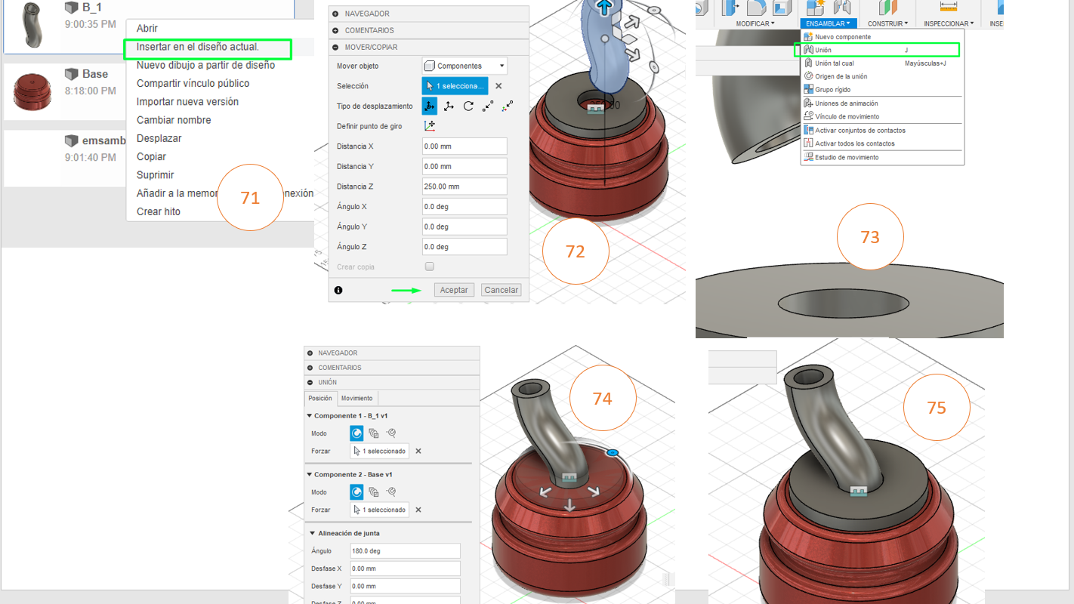
Task: Switch to the Posición tab
Action: pos(320,399)
